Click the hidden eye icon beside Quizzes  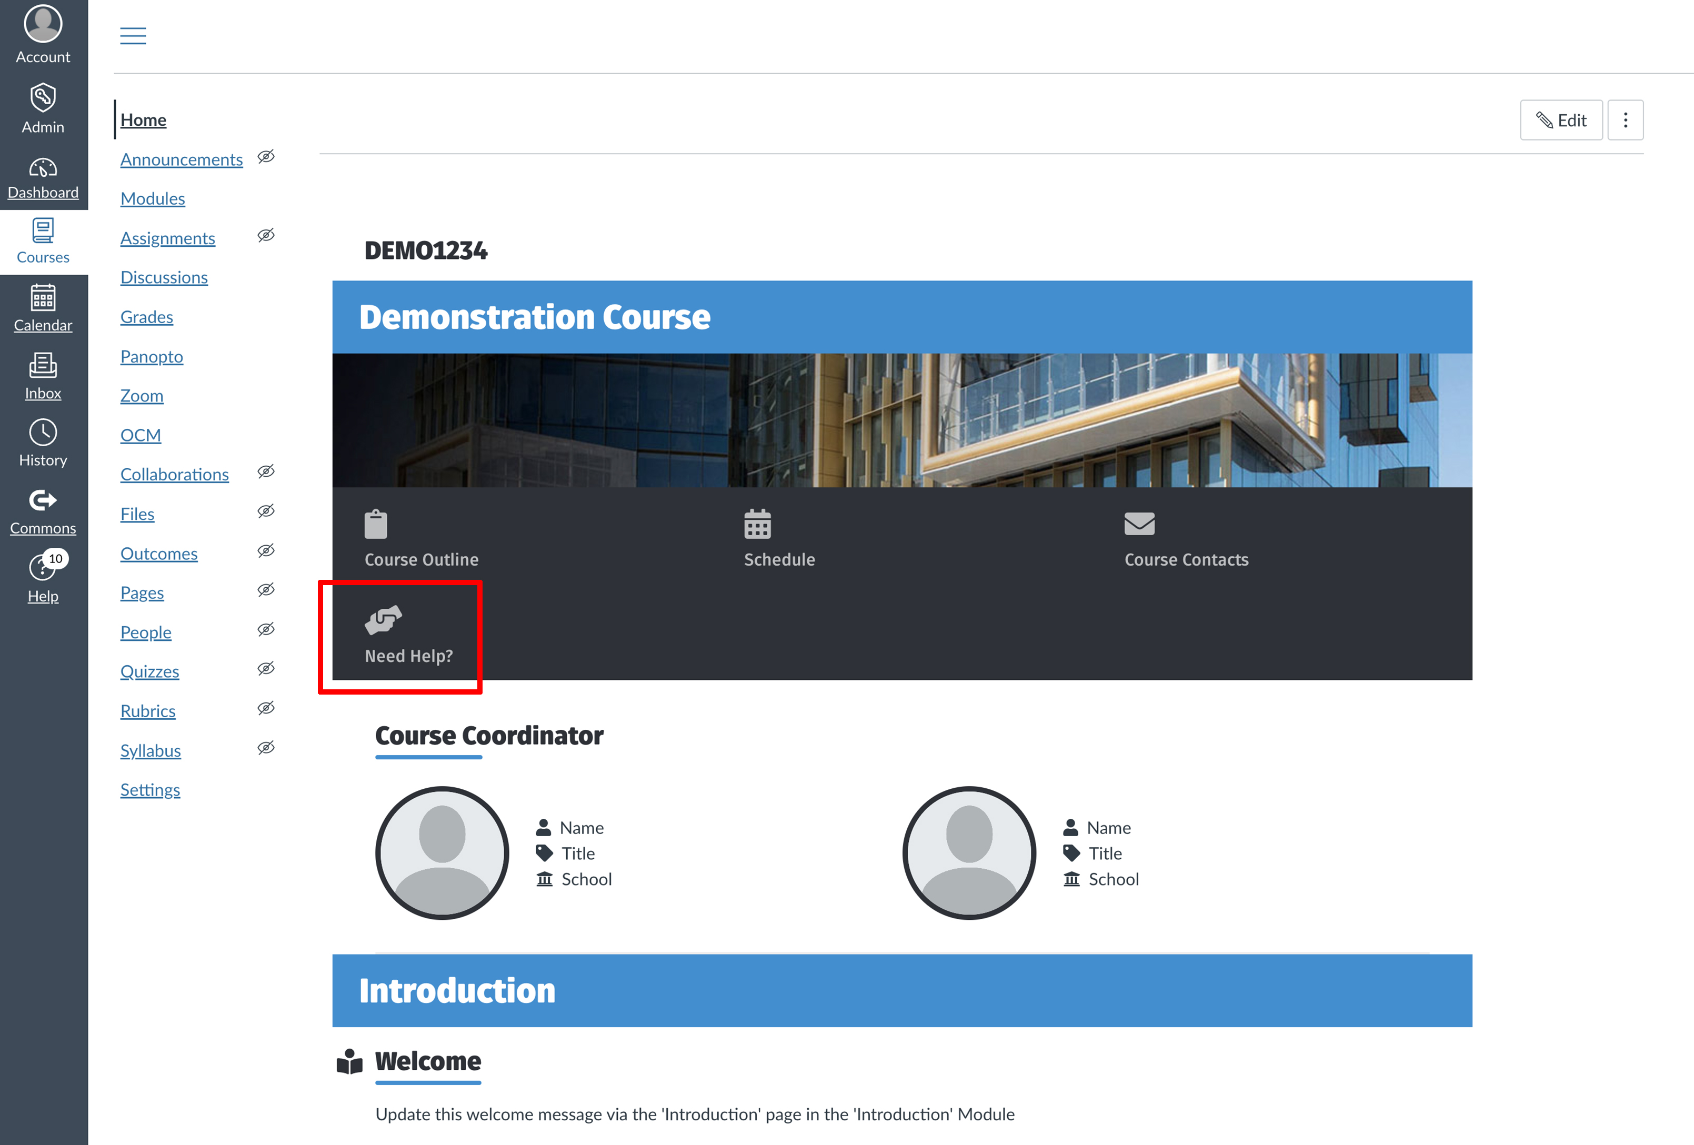click(266, 669)
